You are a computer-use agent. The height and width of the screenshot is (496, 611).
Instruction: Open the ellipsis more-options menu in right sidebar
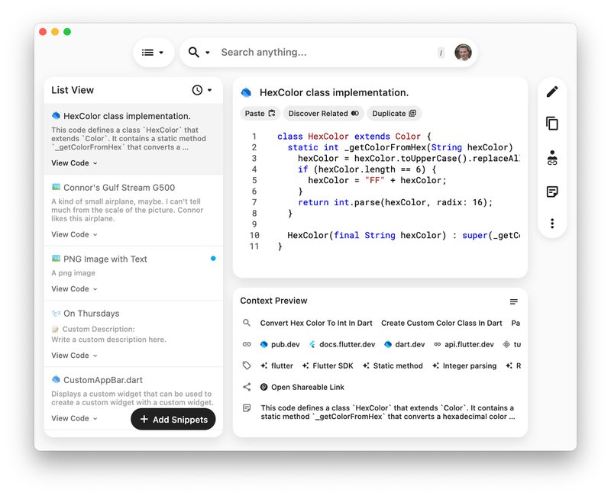click(553, 223)
